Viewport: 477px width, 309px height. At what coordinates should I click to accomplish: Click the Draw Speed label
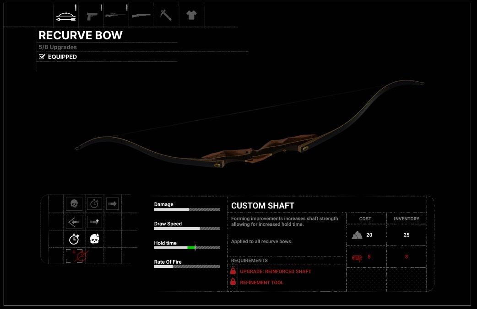[x=168, y=224]
